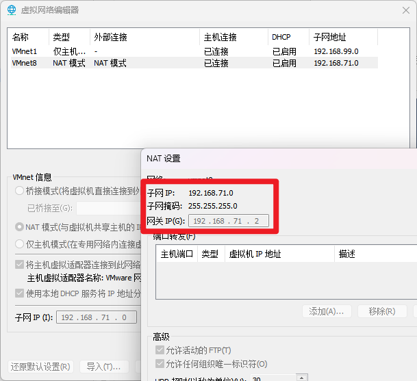Click the 还原默认设置(R) button
417x381 pixels.
click(41, 367)
